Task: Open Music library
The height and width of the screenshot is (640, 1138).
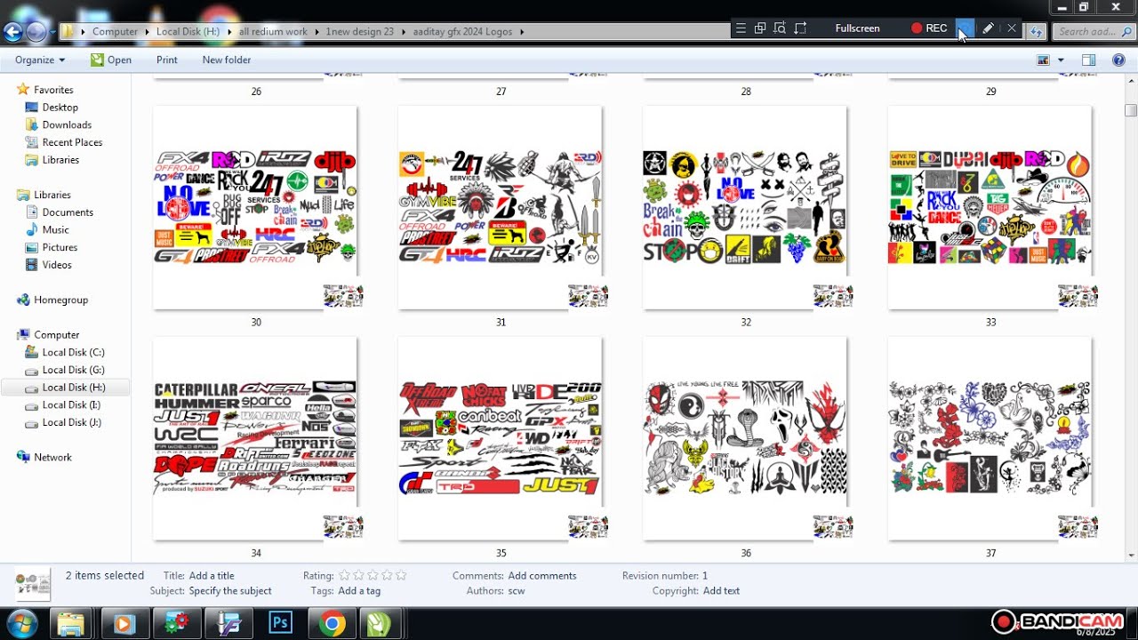Action: (55, 230)
